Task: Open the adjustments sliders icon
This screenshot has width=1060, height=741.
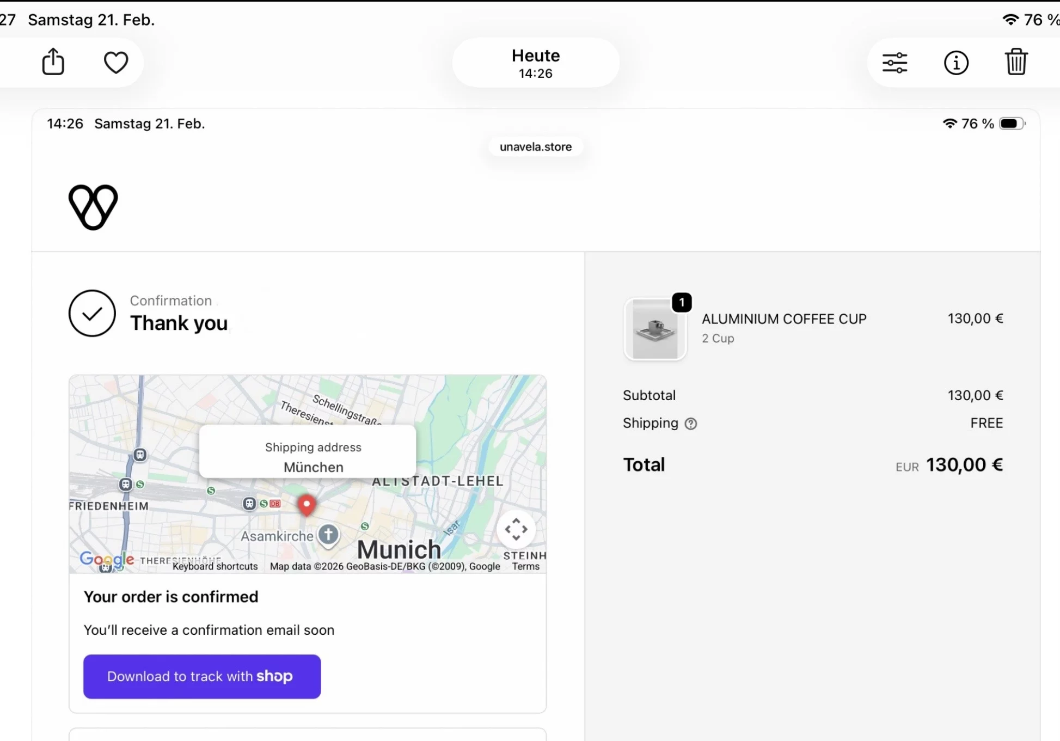Action: (895, 63)
